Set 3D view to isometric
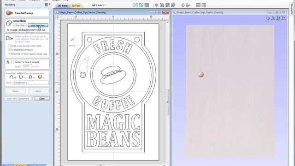The height and width of the screenshot is (166, 295). coord(268,18)
